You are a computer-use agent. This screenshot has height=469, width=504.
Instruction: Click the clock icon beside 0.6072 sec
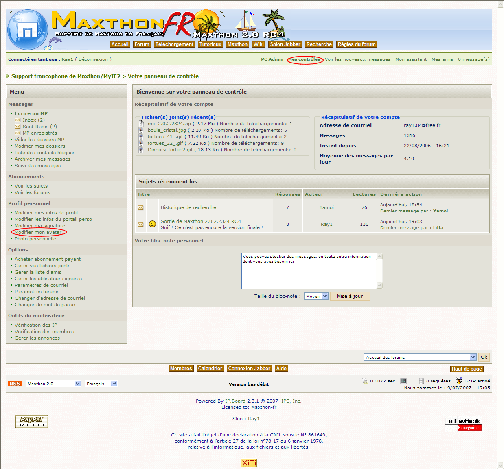coord(365,381)
